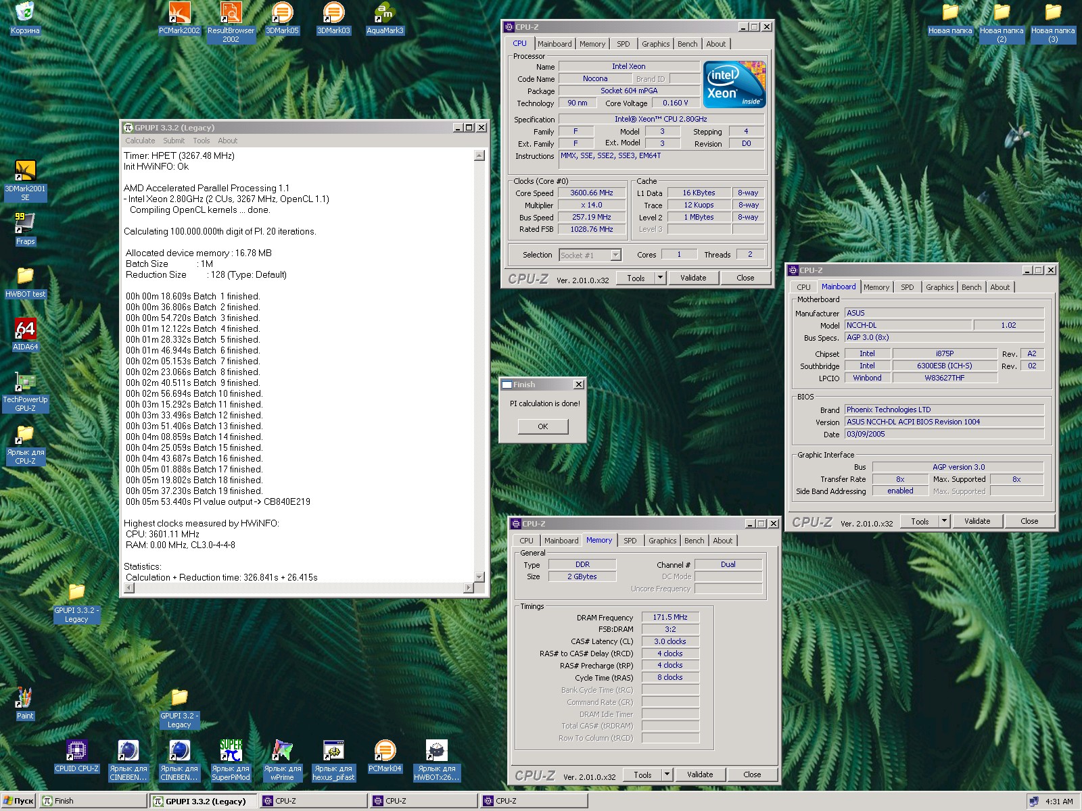1082x811 pixels.
Task: Open the Calculate menu in GPUPI
Action: (140, 141)
